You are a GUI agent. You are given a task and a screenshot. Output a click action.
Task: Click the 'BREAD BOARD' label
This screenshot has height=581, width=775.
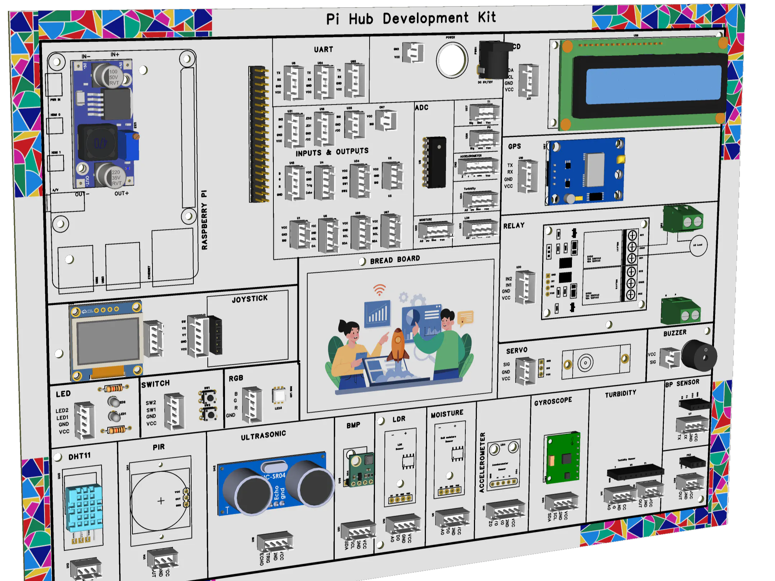pyautogui.click(x=395, y=260)
